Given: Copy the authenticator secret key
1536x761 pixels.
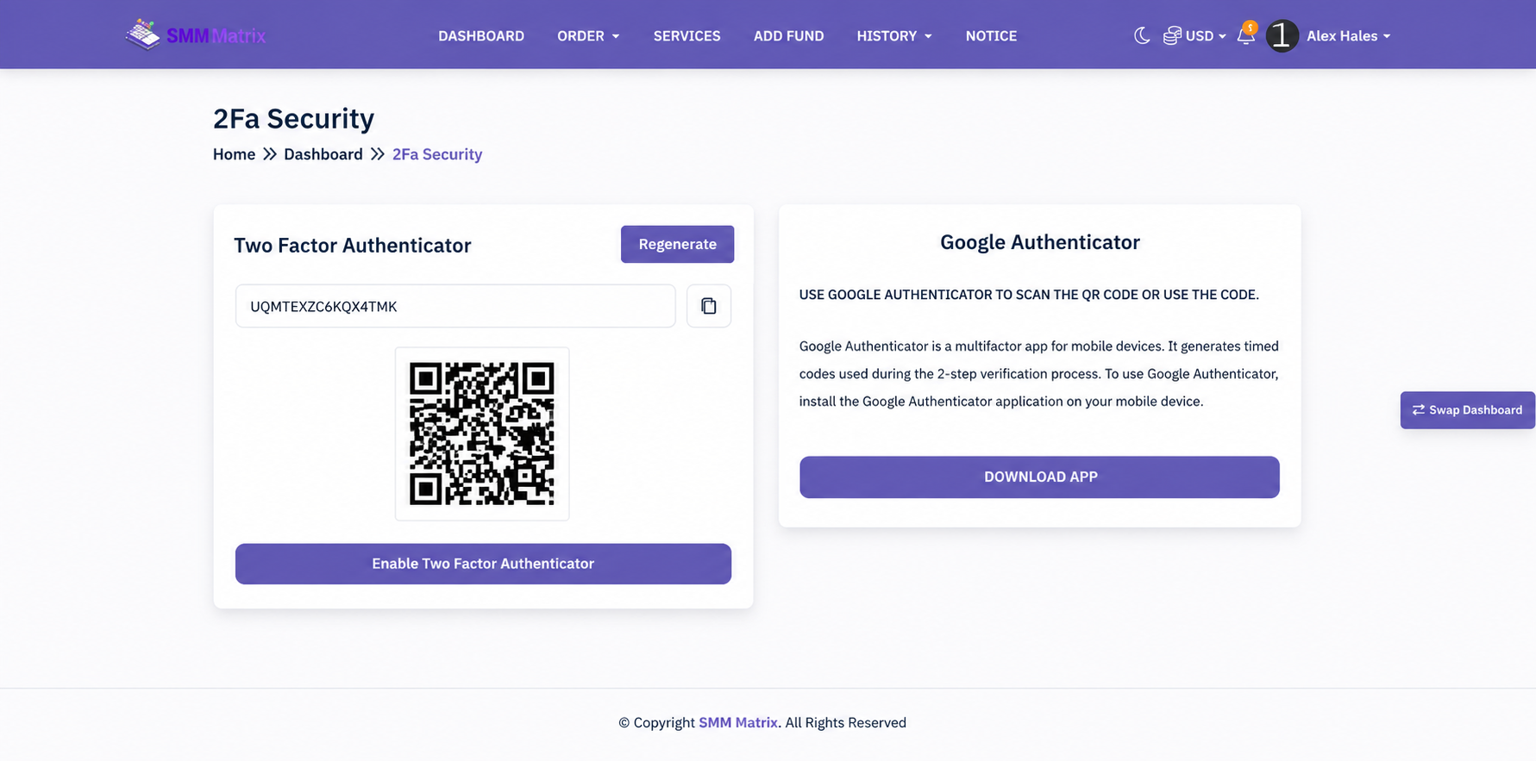Looking at the screenshot, I should pyautogui.click(x=709, y=306).
